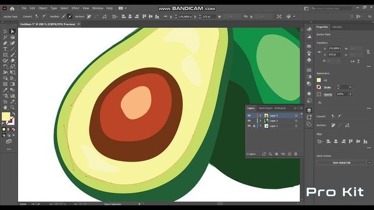
Task: Toggle Layer 2 target circle
Action: (x=296, y=116)
